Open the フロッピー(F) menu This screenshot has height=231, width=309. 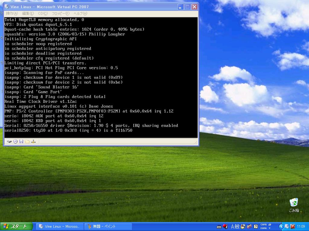pyautogui.click(x=60, y=13)
